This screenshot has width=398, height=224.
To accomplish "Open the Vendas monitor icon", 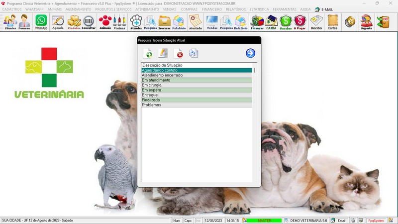I will coord(212,22).
